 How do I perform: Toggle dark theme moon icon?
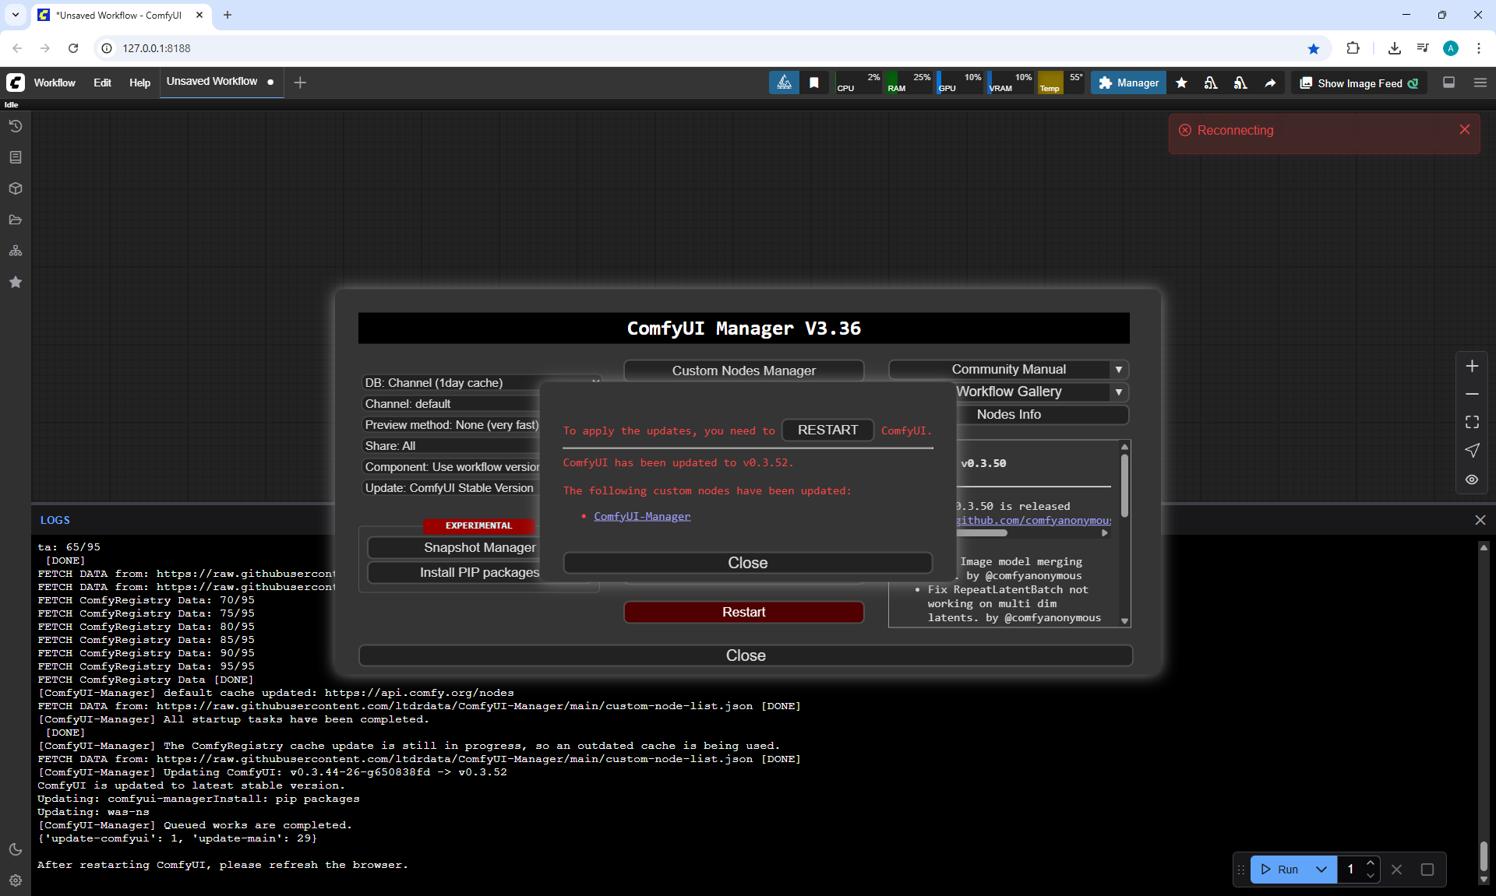(x=16, y=849)
